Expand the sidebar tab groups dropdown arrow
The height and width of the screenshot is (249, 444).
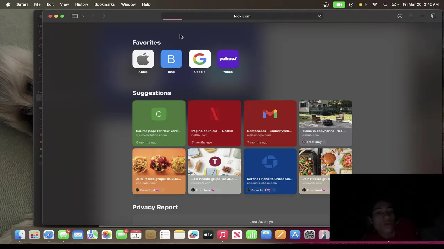[x=83, y=16]
